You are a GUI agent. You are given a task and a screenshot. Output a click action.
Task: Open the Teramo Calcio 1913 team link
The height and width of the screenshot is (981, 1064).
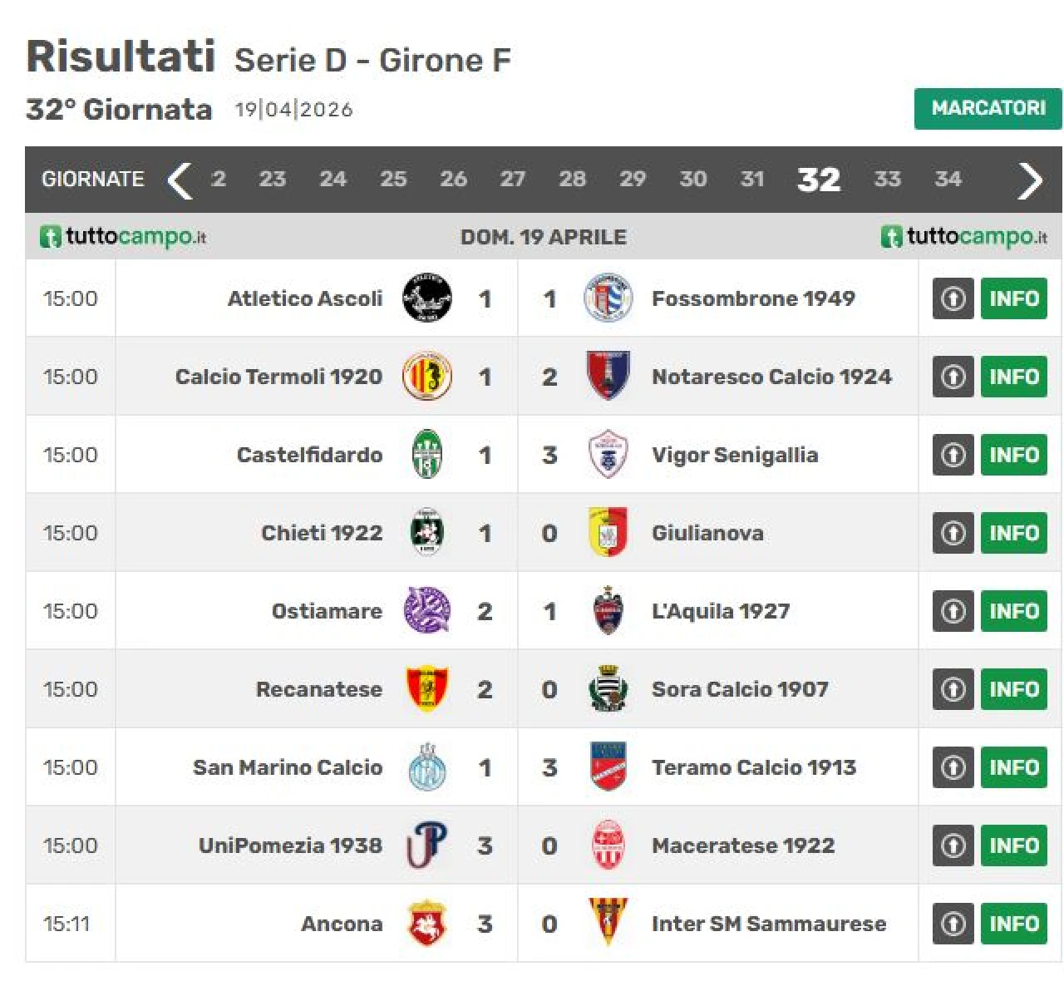point(753,767)
